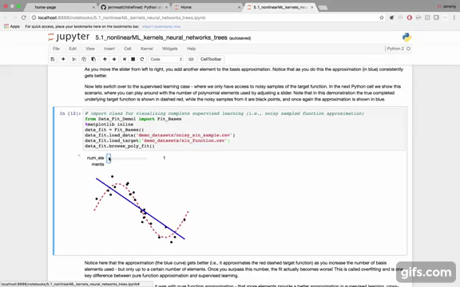460x287 pixels.
Task: Open the Chrome three-dot menu
Action: (x=454, y=18)
